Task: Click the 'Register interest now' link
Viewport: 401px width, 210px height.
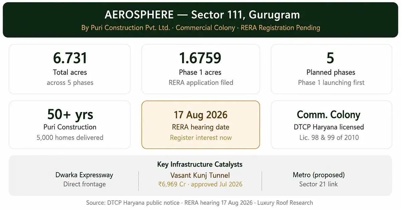Action: click(x=201, y=138)
